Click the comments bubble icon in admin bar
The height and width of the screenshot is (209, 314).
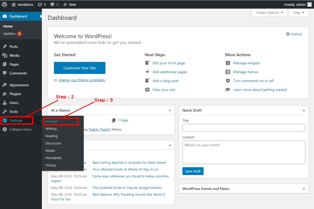pyautogui.click(x=53, y=4)
